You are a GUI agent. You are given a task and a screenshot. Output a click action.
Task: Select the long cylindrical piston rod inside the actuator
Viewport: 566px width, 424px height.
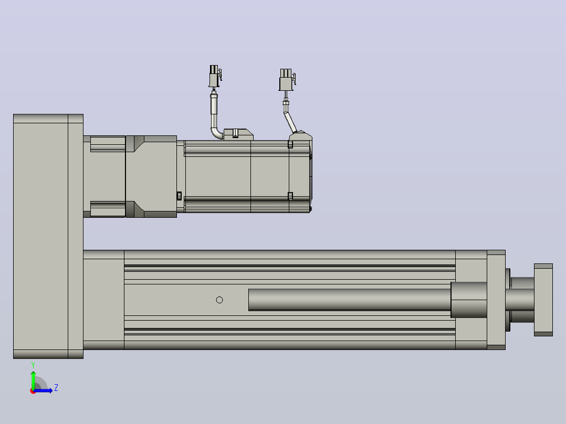pos(350,300)
